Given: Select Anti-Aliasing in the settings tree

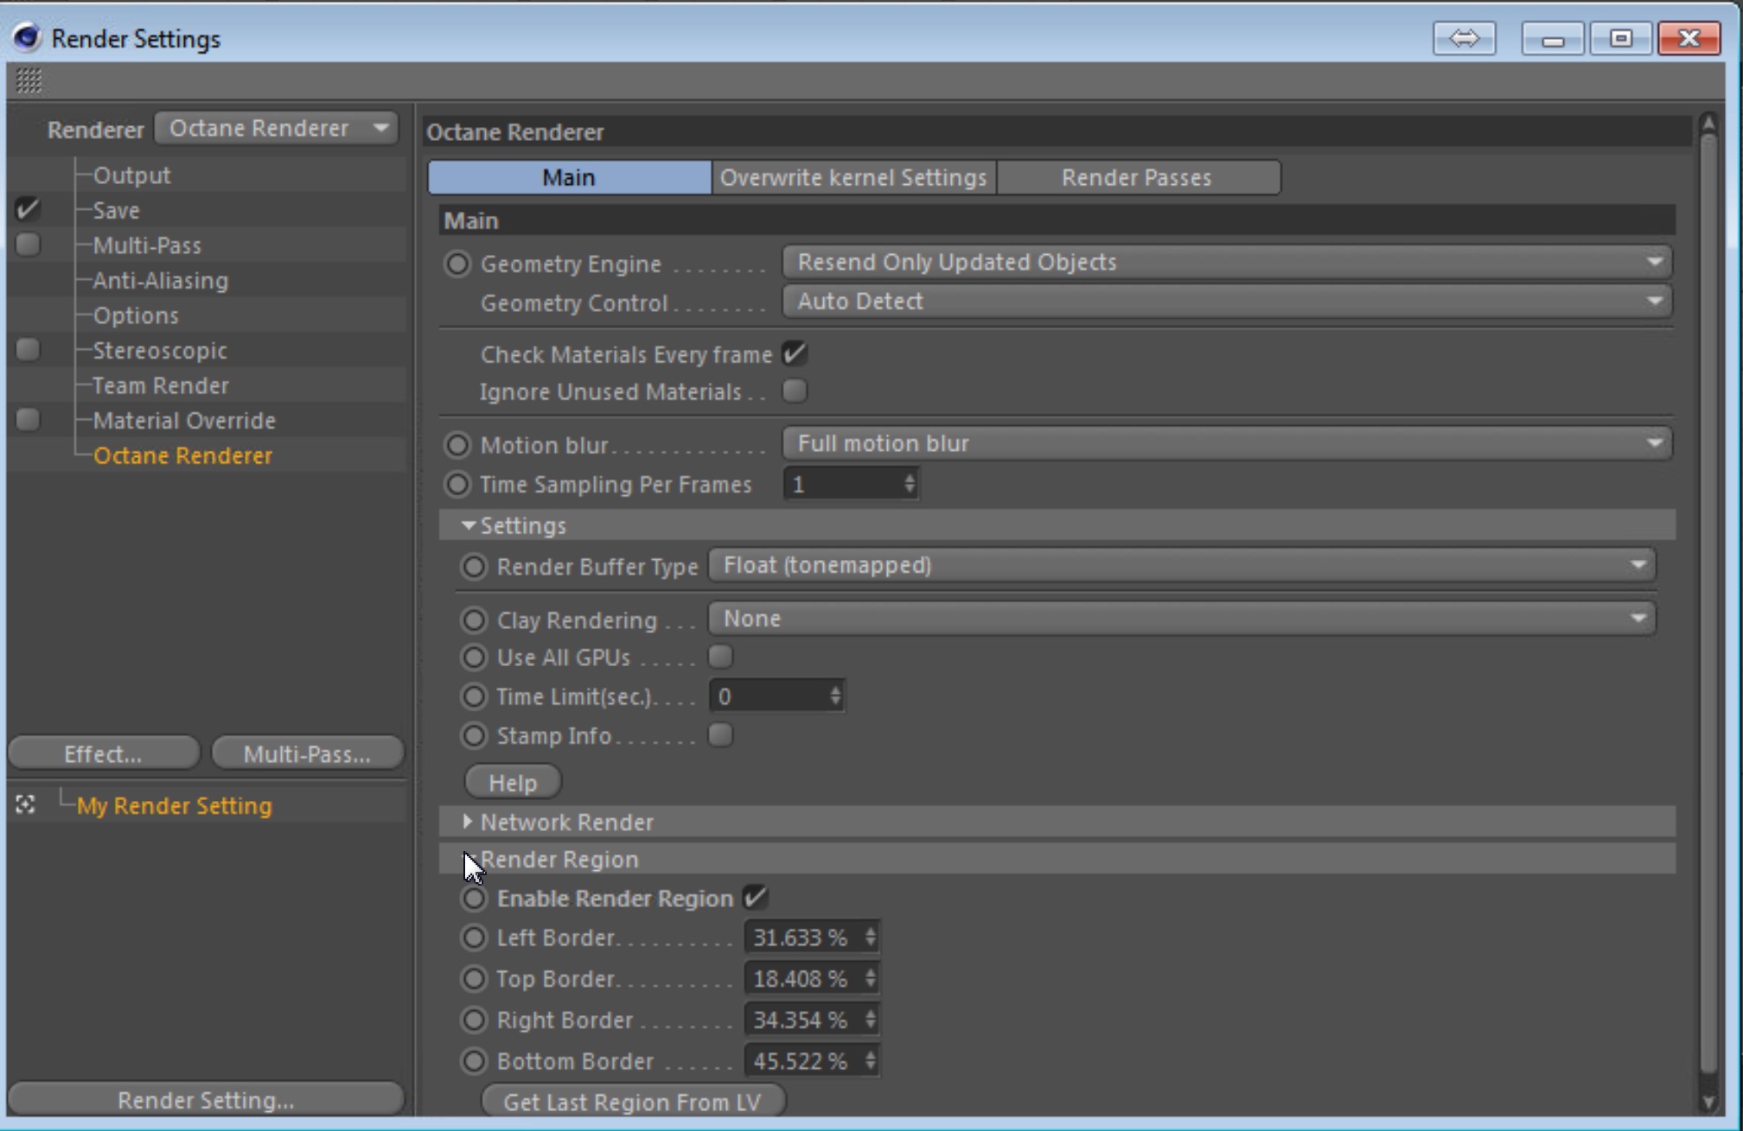Looking at the screenshot, I should (161, 280).
